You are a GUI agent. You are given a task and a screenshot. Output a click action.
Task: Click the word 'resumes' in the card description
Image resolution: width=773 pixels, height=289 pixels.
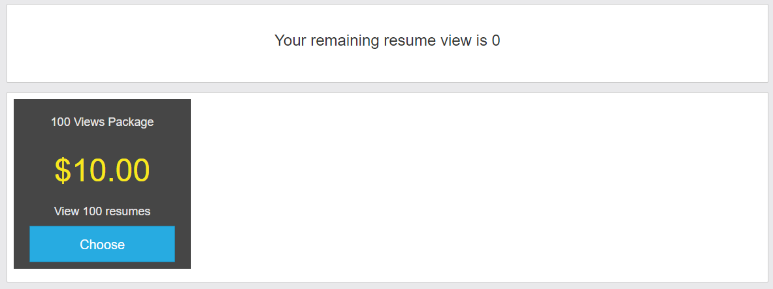point(129,211)
